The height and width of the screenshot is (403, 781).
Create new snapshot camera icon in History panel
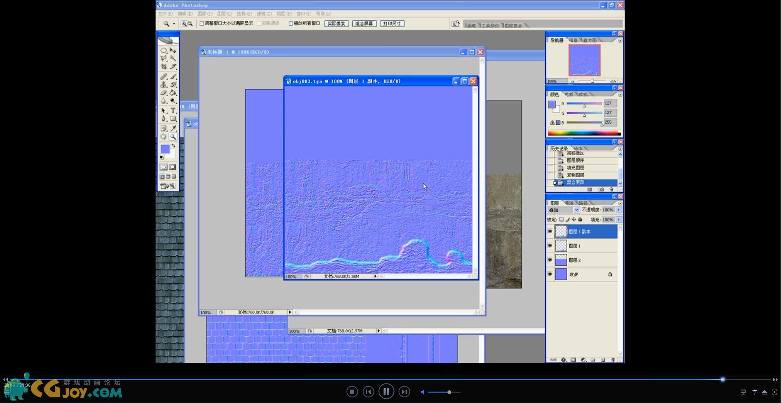coord(601,190)
